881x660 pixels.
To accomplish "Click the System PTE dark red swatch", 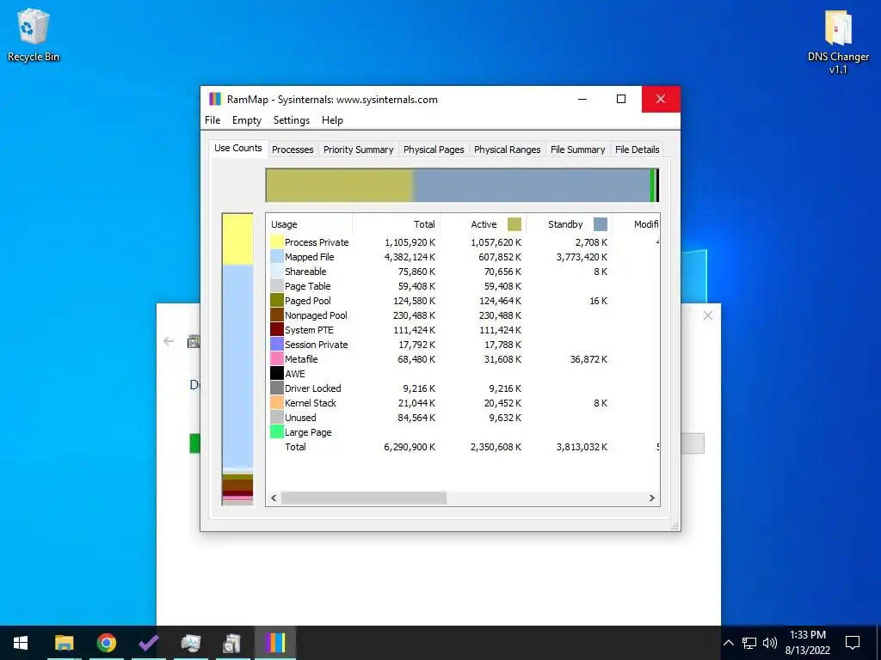I will (x=277, y=330).
